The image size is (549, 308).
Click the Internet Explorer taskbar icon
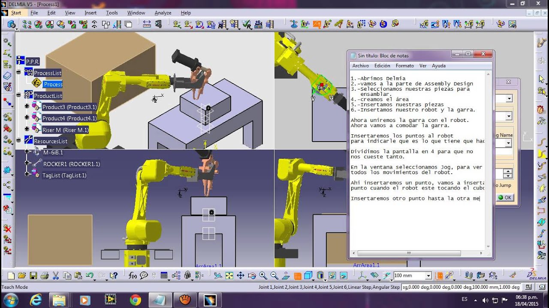pyautogui.click(x=36, y=300)
